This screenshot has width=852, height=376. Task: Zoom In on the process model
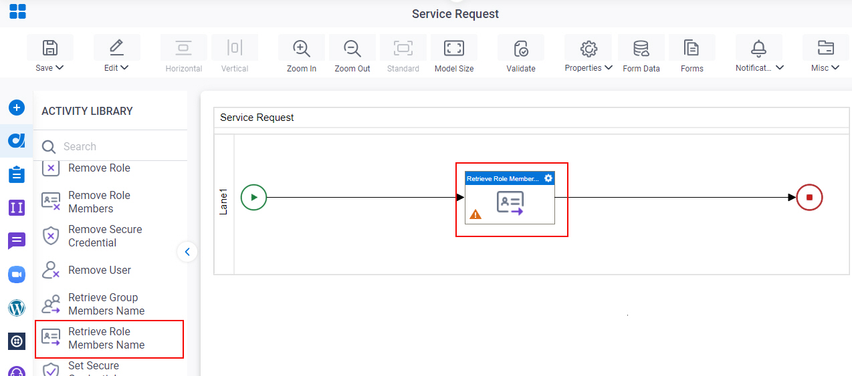302,47
